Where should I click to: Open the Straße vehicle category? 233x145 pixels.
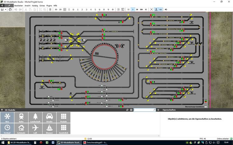(x=49, y=117)
